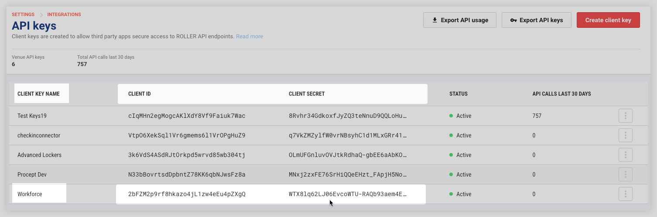The height and width of the screenshot is (217, 657).
Task: Open the Read more link
Action: [250, 37]
